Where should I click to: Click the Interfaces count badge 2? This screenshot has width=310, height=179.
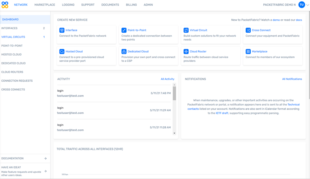pos(44,28)
